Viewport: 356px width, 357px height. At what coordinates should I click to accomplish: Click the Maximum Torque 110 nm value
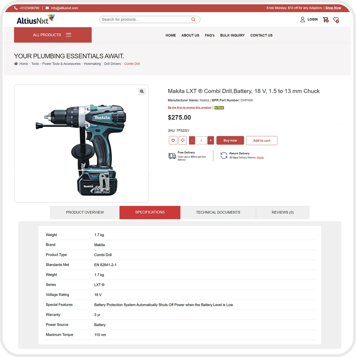pyautogui.click(x=100, y=335)
